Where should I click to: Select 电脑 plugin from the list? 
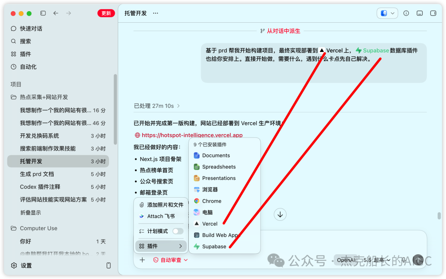coord(224,213)
